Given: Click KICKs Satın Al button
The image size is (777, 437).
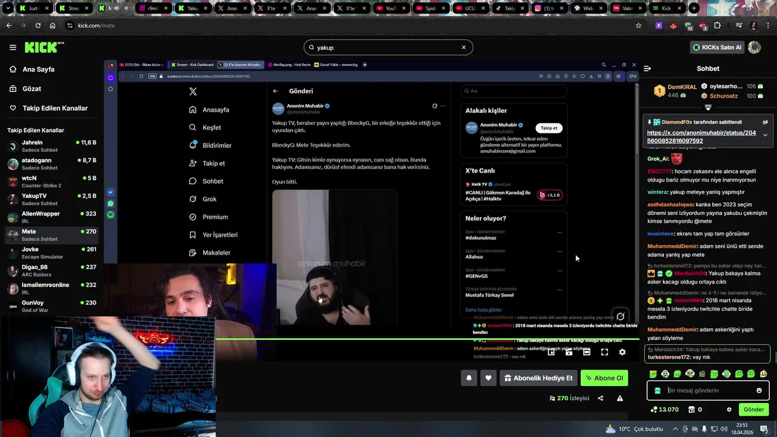Looking at the screenshot, I should point(717,47).
